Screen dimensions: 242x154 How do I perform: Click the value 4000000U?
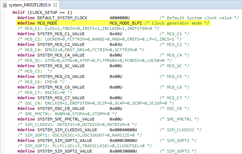(x=120, y=18)
